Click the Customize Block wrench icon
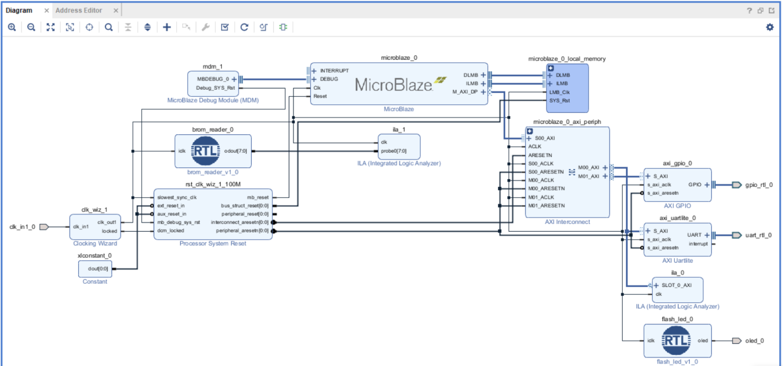783x366 pixels. [205, 28]
